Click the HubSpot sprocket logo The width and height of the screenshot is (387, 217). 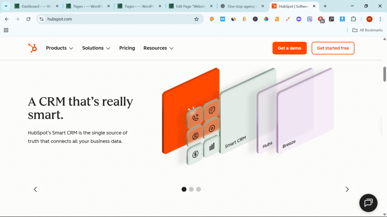[33, 48]
